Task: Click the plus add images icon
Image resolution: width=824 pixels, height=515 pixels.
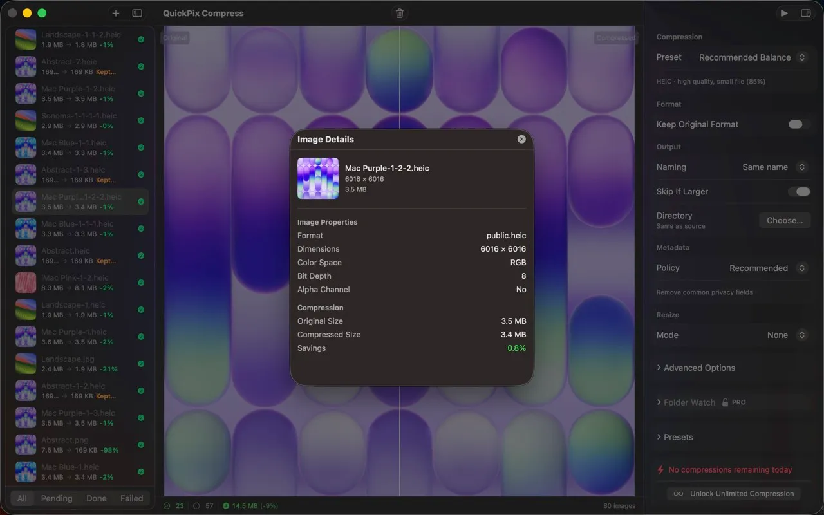Action: tap(116, 13)
